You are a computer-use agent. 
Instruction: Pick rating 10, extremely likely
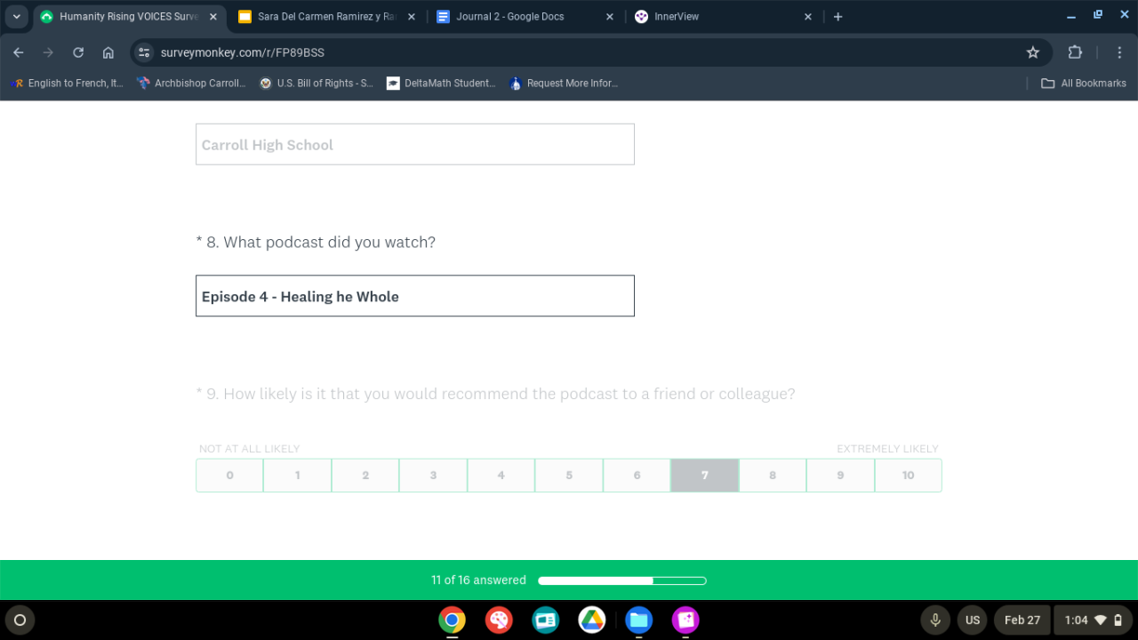pyautogui.click(x=908, y=476)
